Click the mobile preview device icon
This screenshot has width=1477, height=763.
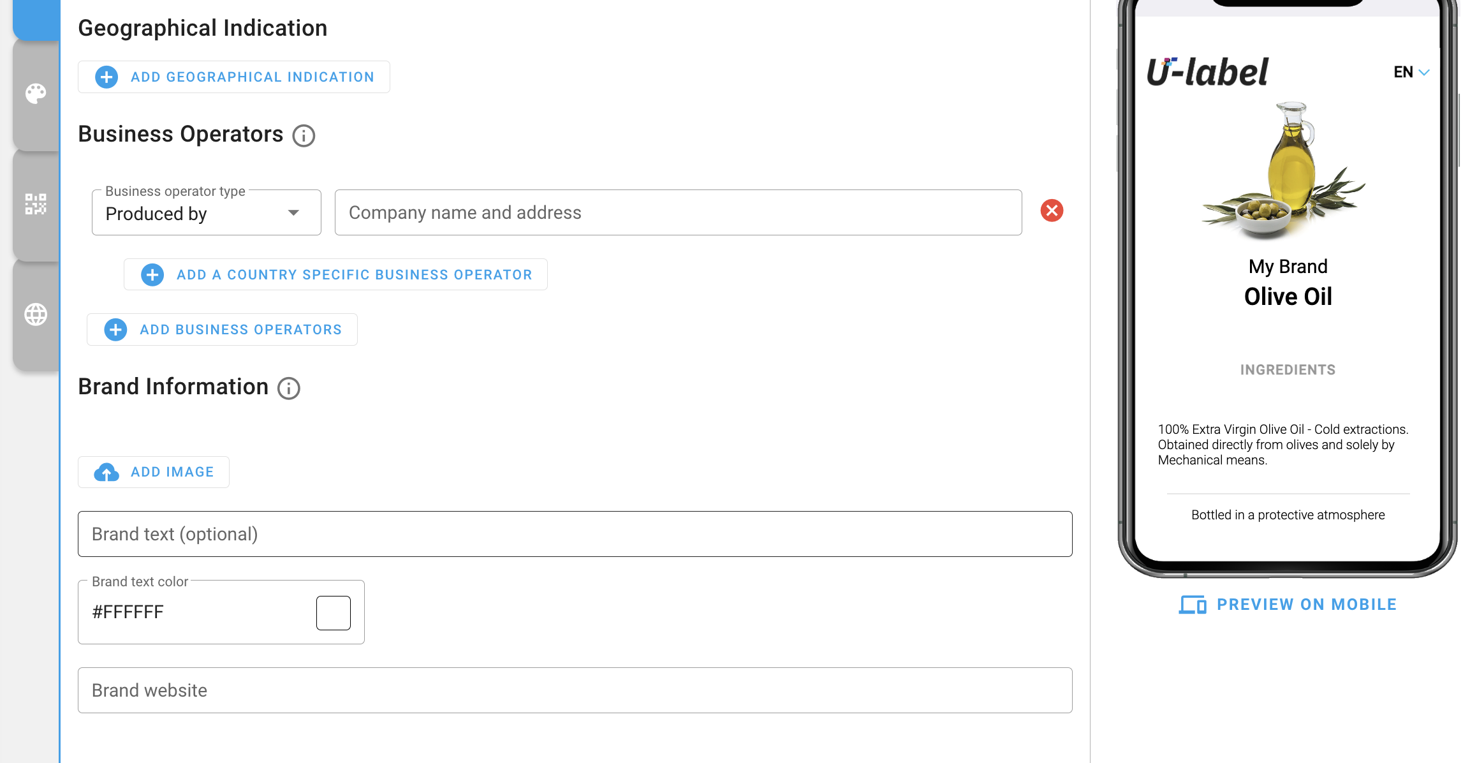coord(1192,605)
